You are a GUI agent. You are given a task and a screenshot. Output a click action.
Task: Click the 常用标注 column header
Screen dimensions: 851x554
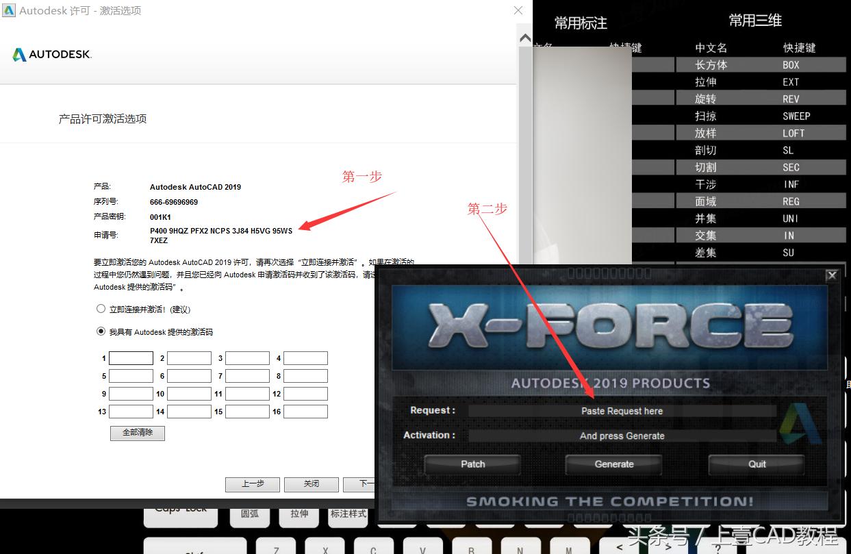[581, 23]
